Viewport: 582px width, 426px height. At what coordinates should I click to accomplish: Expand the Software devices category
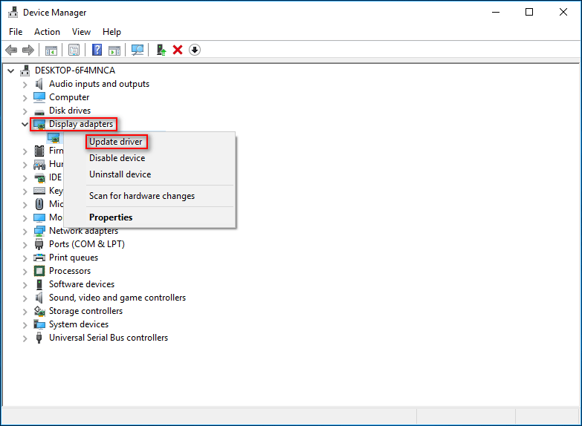[25, 285]
